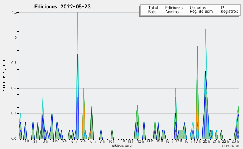Click the magenta line swatch beside Reg. de adm.

[x=185, y=12]
